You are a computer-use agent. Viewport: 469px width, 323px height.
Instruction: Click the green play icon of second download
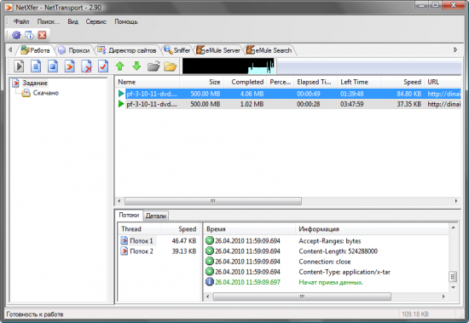coord(121,104)
